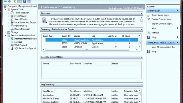Viewport: 183px width, 103px height.
Task: Collapse the Event 26023 actions group
Action: tap(178, 43)
